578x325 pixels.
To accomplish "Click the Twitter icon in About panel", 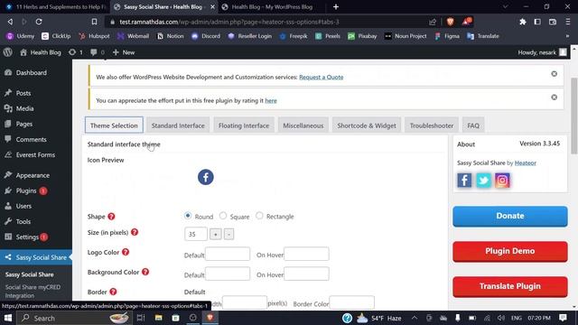I will click(x=483, y=181).
